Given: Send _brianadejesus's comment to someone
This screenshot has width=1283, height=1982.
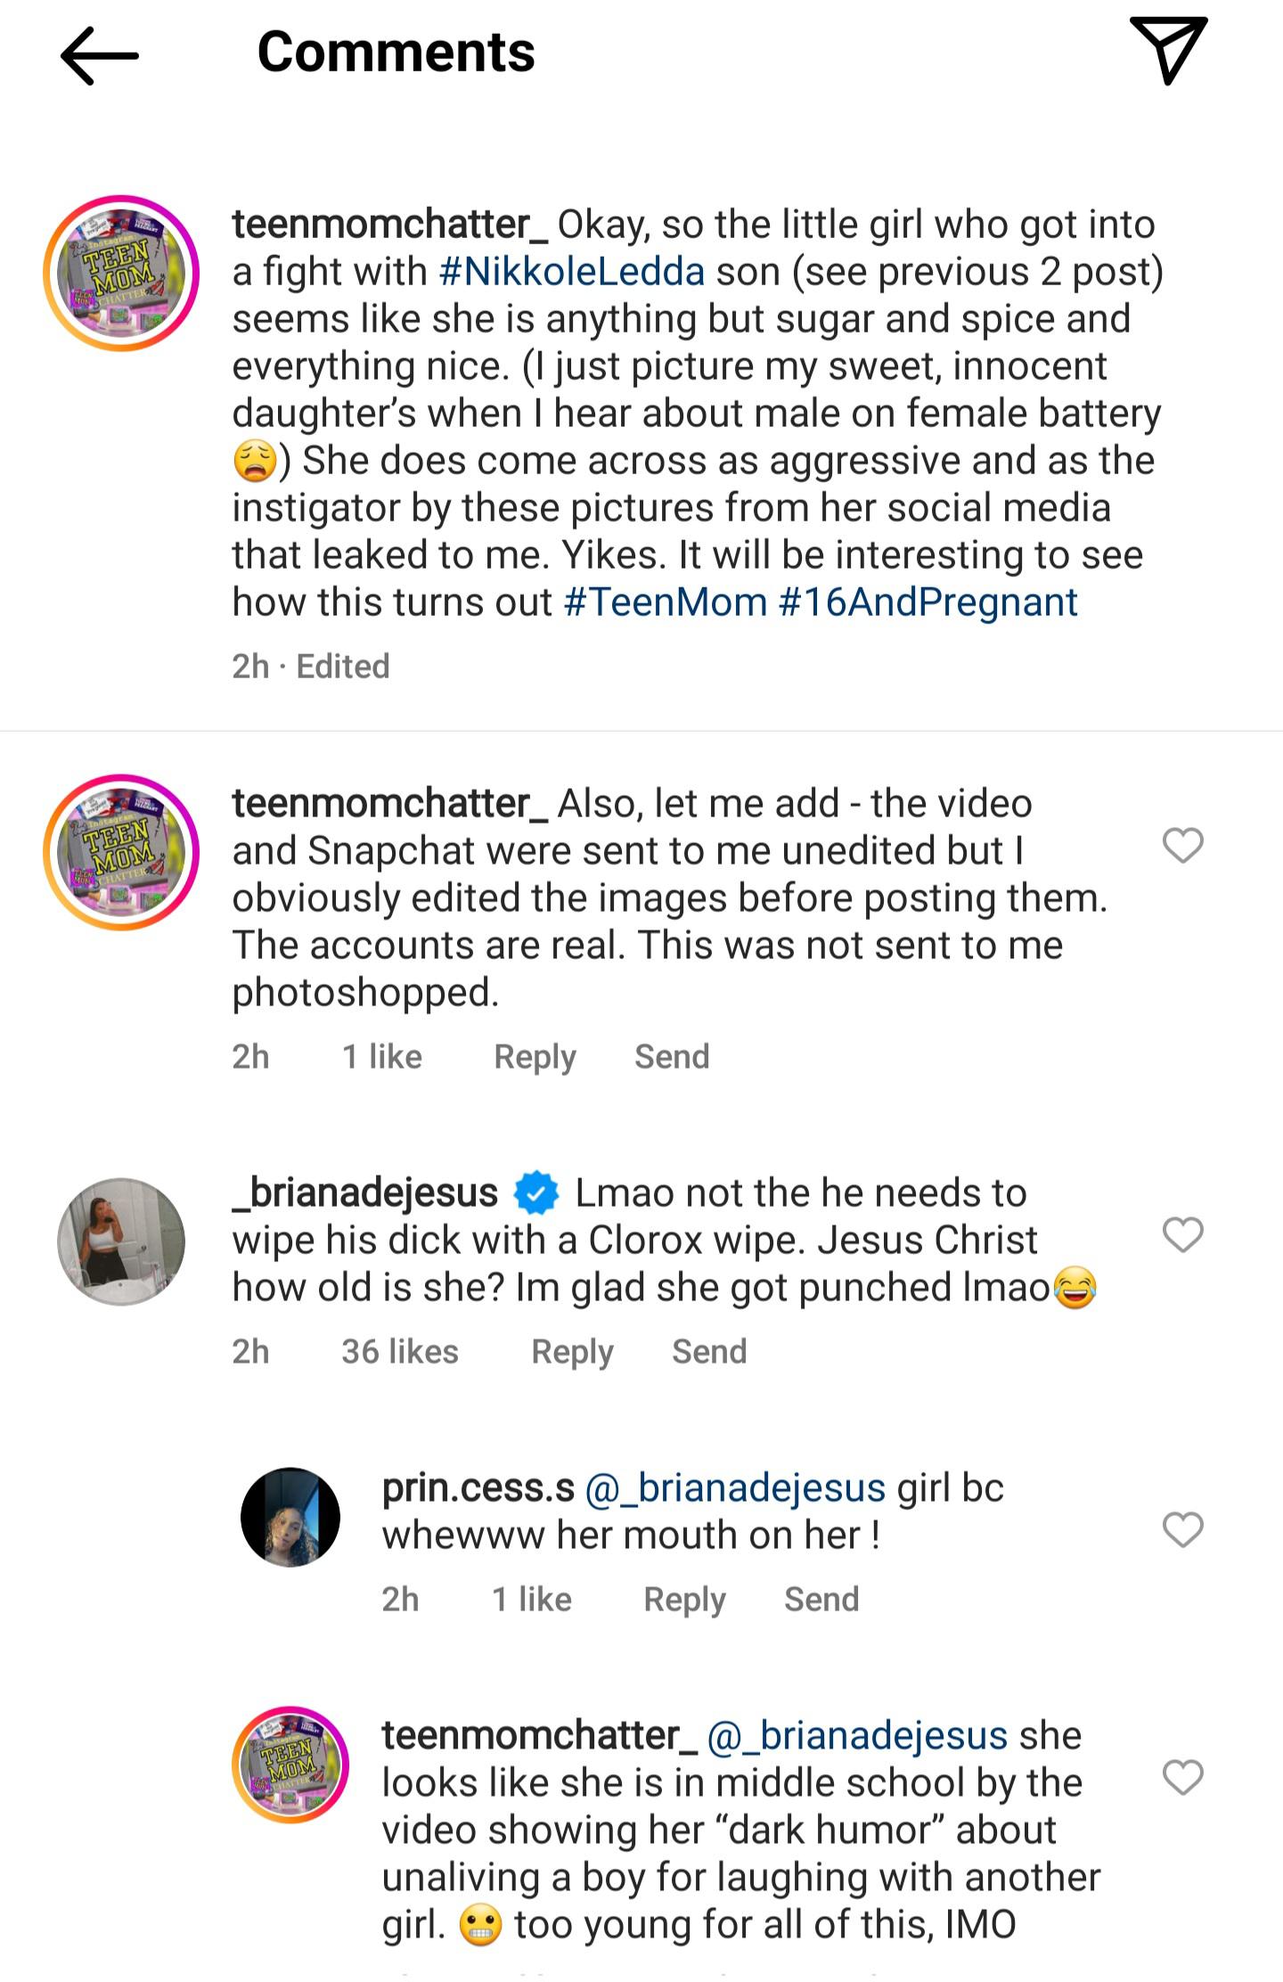Looking at the screenshot, I should click(x=709, y=1352).
